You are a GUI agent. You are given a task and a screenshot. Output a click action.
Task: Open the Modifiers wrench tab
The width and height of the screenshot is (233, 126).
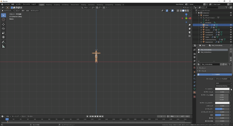(x=195, y=75)
